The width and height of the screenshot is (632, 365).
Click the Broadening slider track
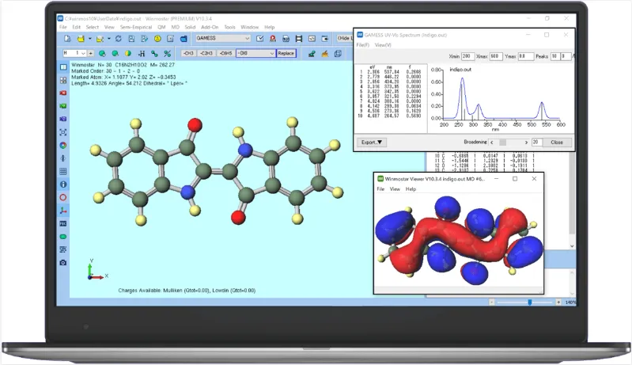pos(509,143)
